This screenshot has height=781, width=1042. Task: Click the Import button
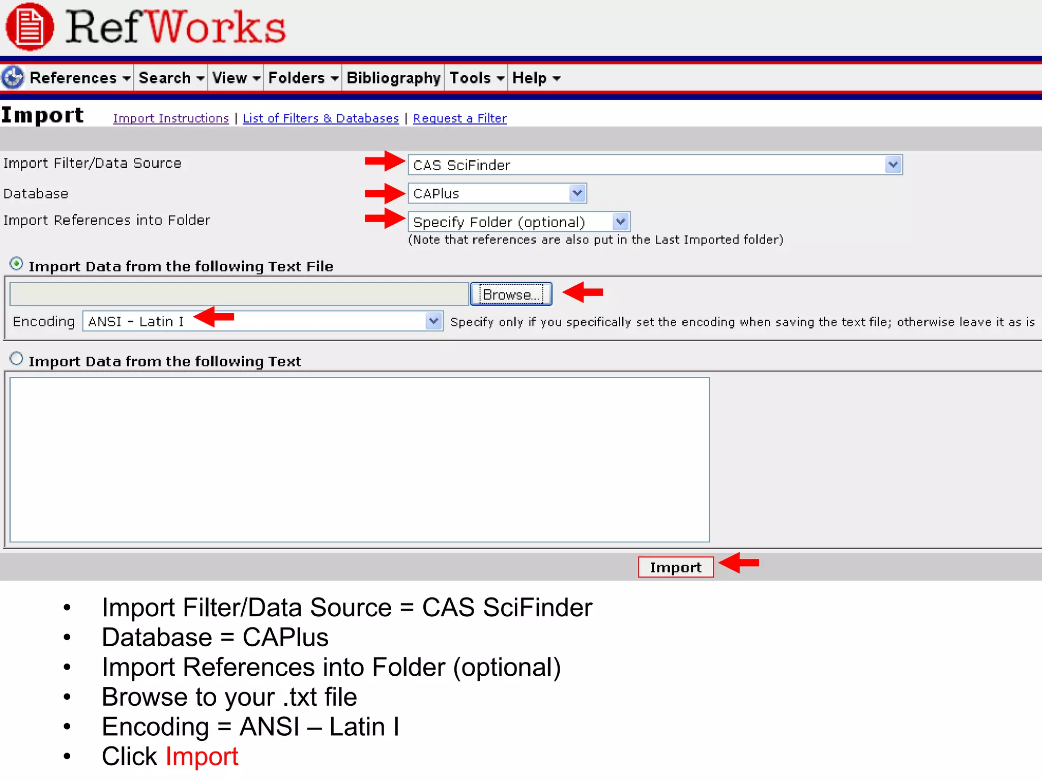pyautogui.click(x=676, y=567)
